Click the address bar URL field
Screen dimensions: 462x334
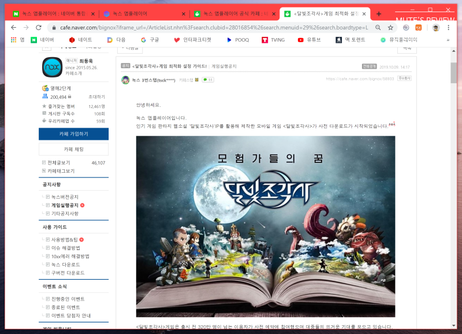coord(214,27)
